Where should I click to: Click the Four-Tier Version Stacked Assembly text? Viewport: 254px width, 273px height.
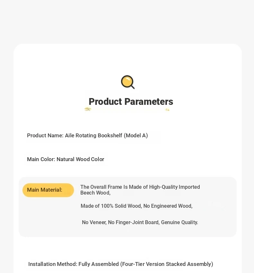tap(167, 264)
